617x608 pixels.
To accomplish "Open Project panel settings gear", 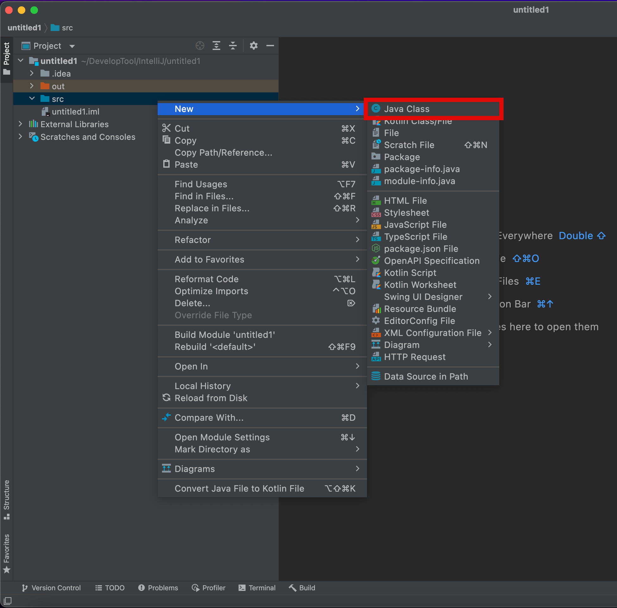I will [x=253, y=46].
